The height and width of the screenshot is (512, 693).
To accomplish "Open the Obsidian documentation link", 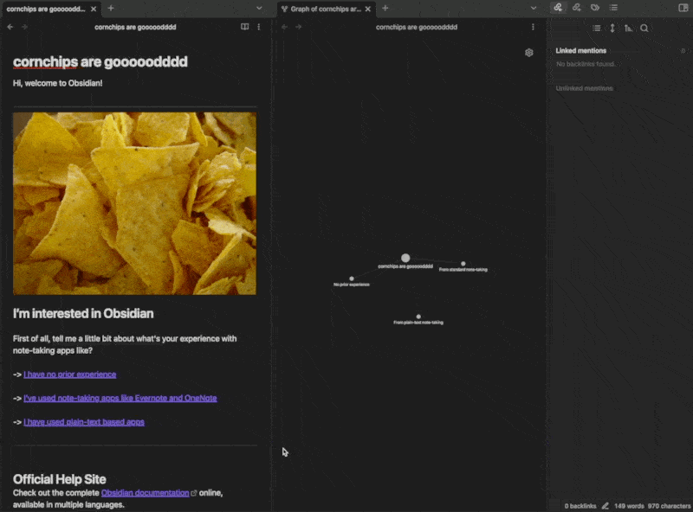I will 145,493.
